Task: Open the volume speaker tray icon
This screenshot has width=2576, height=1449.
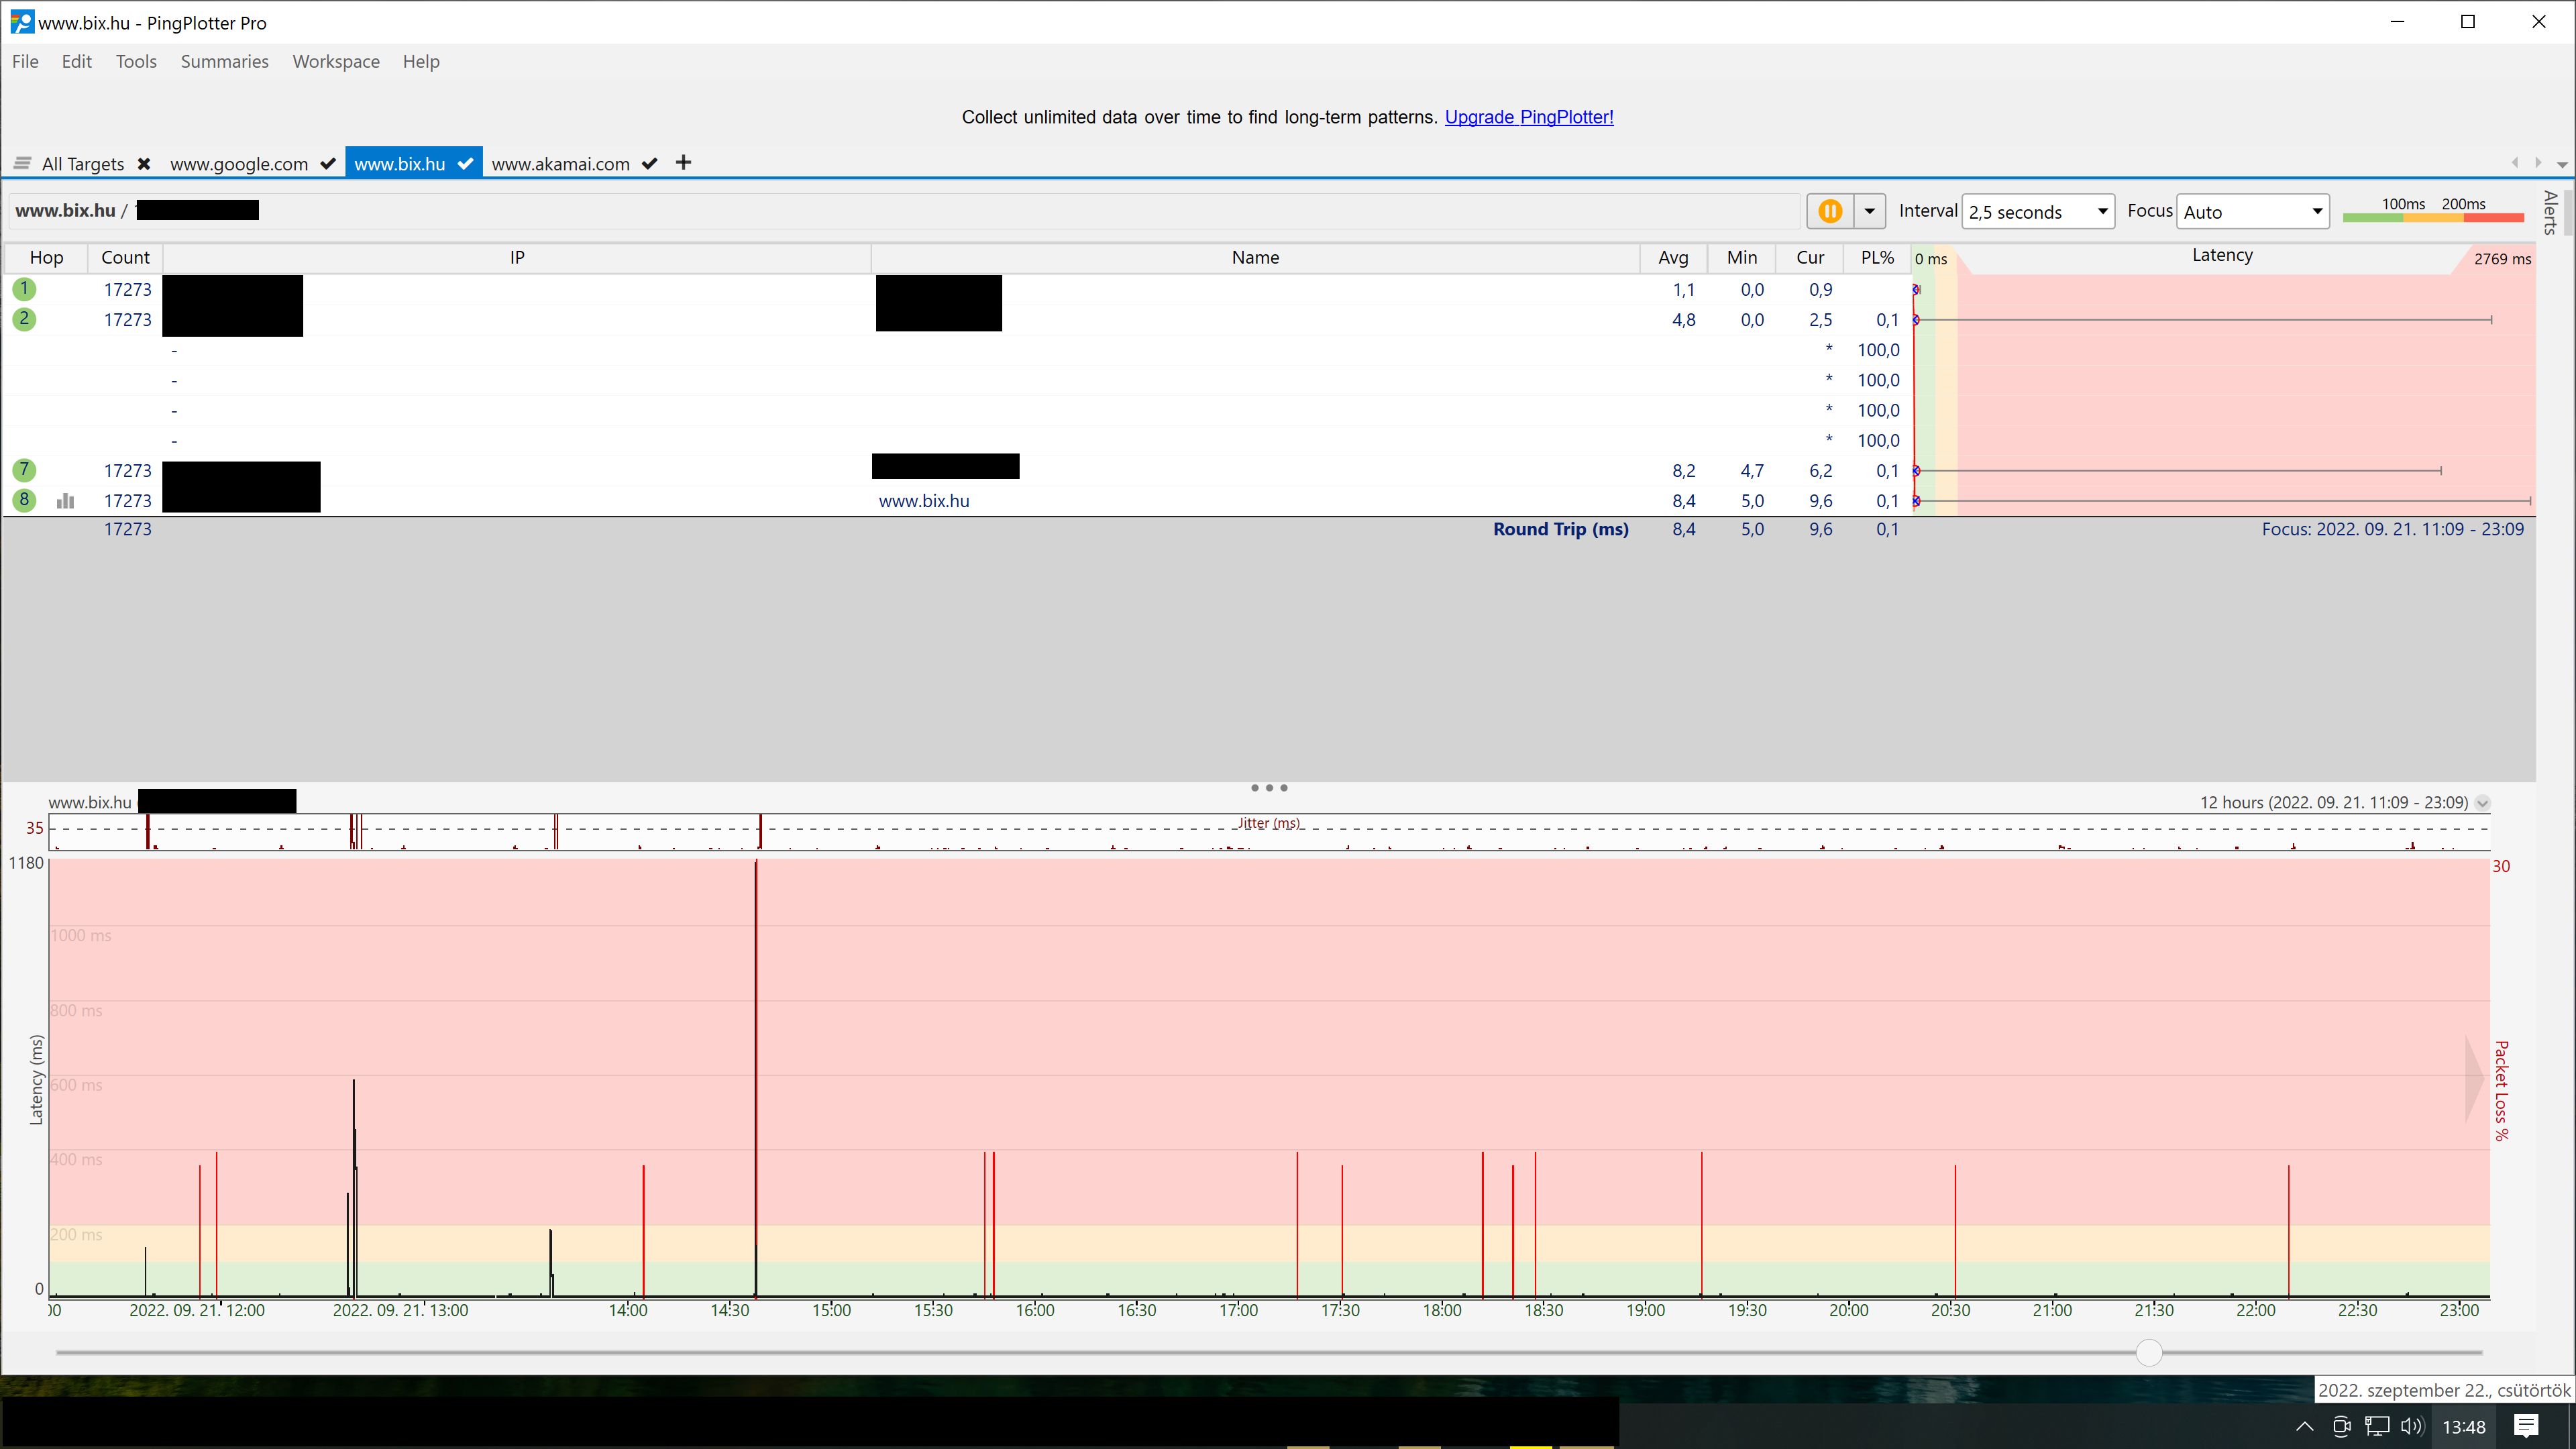Action: click(2412, 1427)
